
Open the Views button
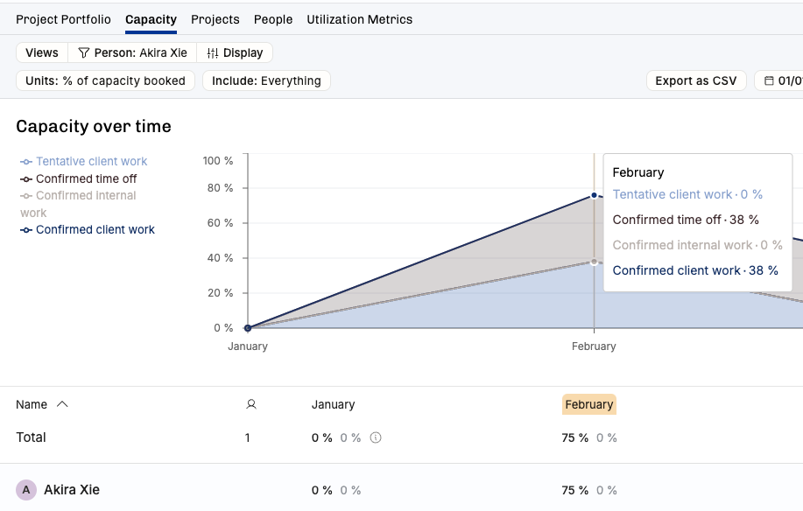pyautogui.click(x=42, y=52)
